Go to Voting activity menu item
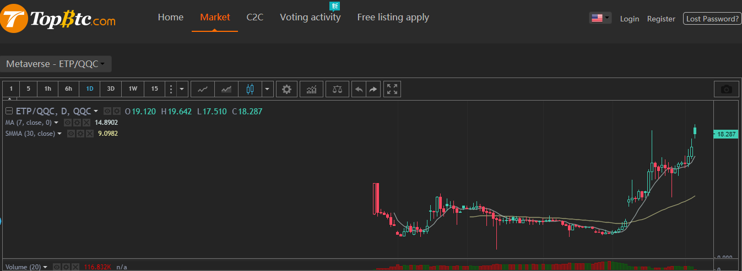This screenshot has width=742, height=271. (x=310, y=17)
